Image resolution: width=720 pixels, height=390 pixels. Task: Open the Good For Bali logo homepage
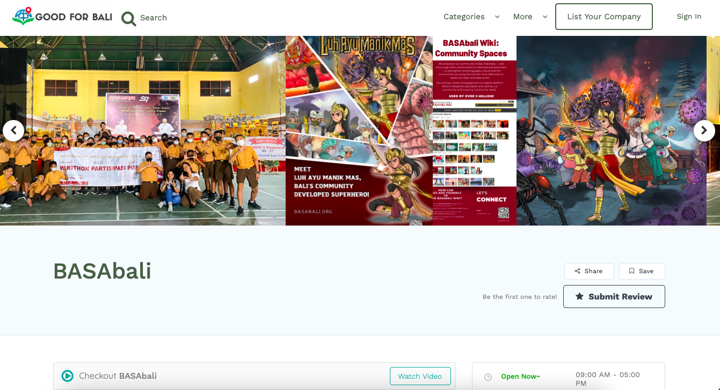pyautogui.click(x=62, y=17)
